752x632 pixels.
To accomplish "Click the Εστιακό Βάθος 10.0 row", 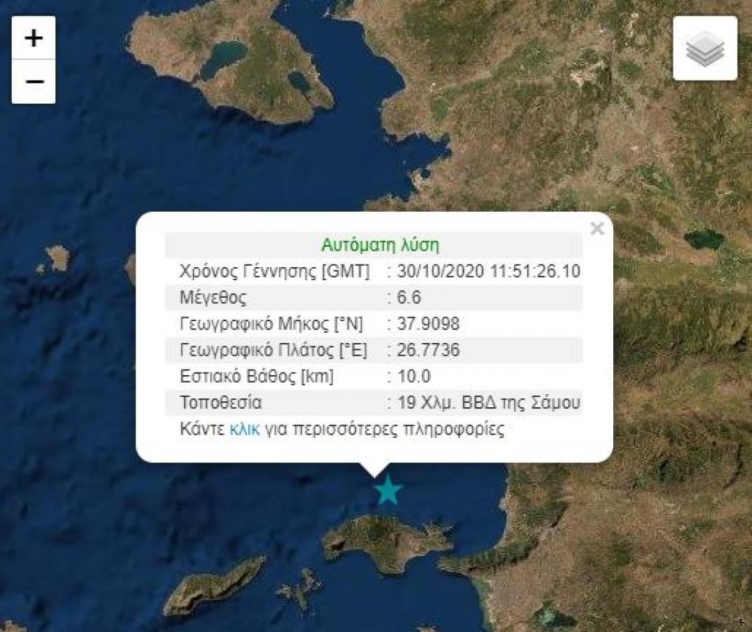I will click(373, 376).
